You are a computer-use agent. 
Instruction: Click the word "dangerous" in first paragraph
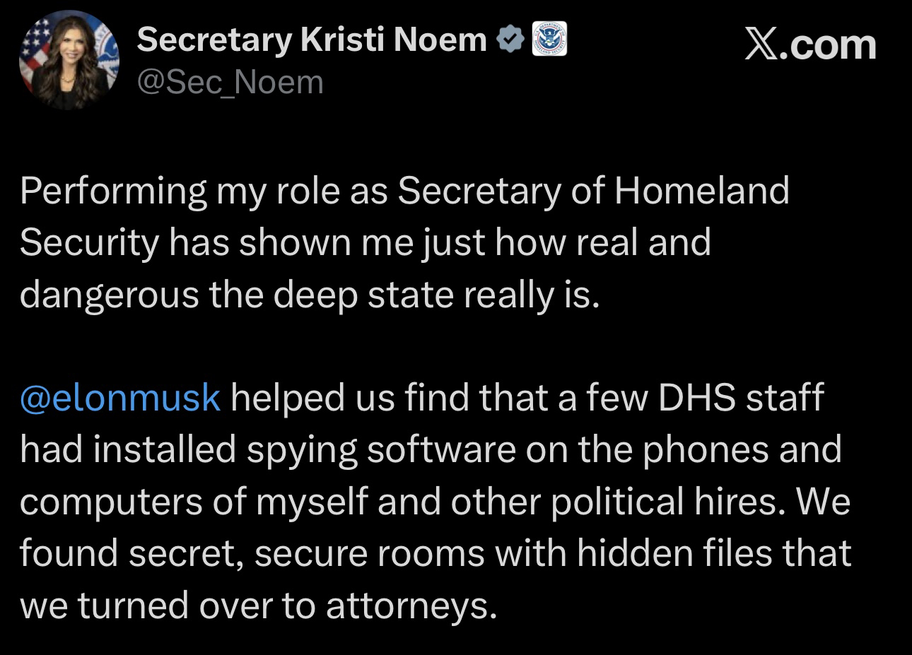tap(109, 295)
